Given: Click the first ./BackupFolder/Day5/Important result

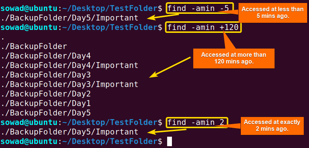Looking at the screenshot, I should (69, 18).
